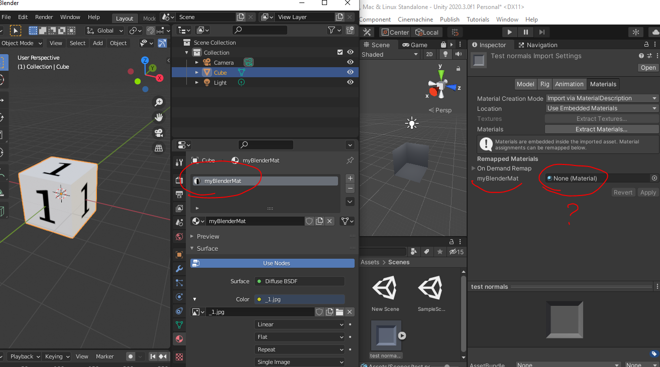Expand Camera item in Blender outliner
Screen dimensions: 660x367
pyautogui.click(x=197, y=62)
